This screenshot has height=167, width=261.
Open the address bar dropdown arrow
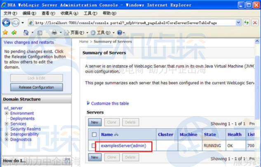tap(238, 23)
